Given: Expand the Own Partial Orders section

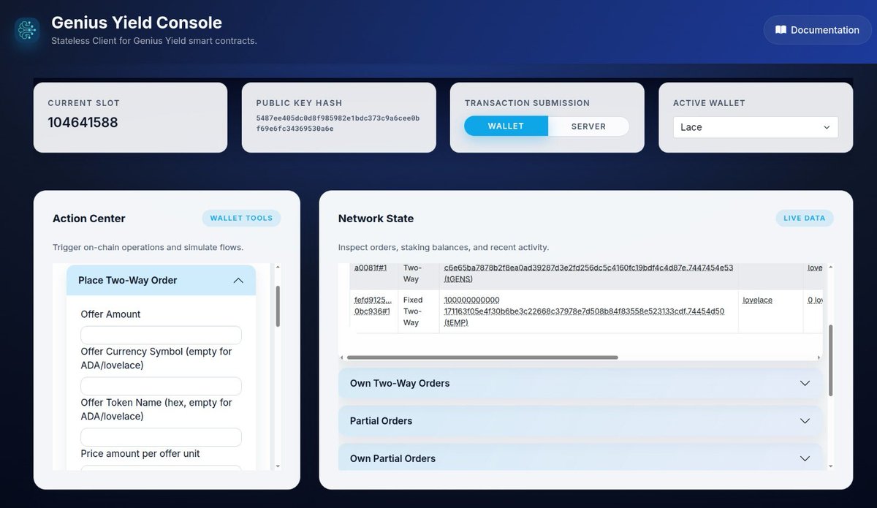Looking at the screenshot, I should [x=580, y=458].
